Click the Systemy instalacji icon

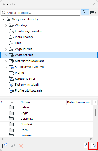point(11,85)
